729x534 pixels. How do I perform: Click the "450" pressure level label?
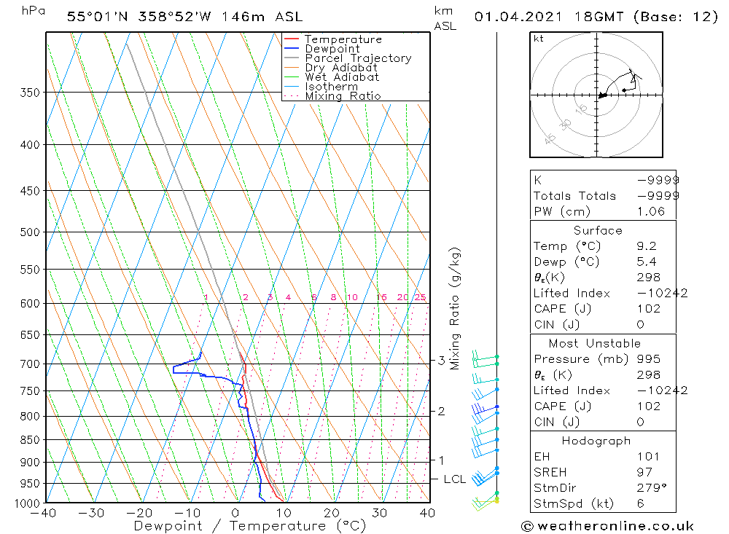pyautogui.click(x=30, y=191)
